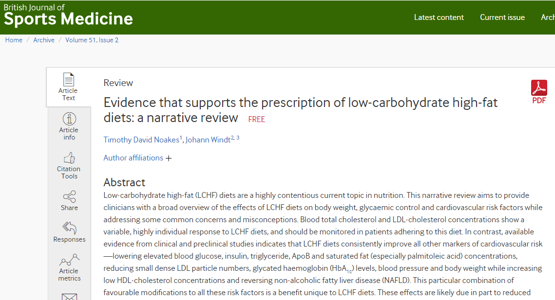555x300 pixels.
Task: Open Citation Tools thumbs-up icon
Action: pos(69,158)
